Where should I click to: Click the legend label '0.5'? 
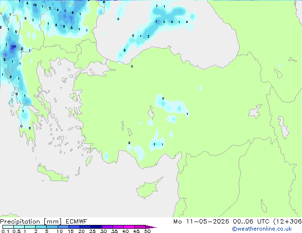17,231
